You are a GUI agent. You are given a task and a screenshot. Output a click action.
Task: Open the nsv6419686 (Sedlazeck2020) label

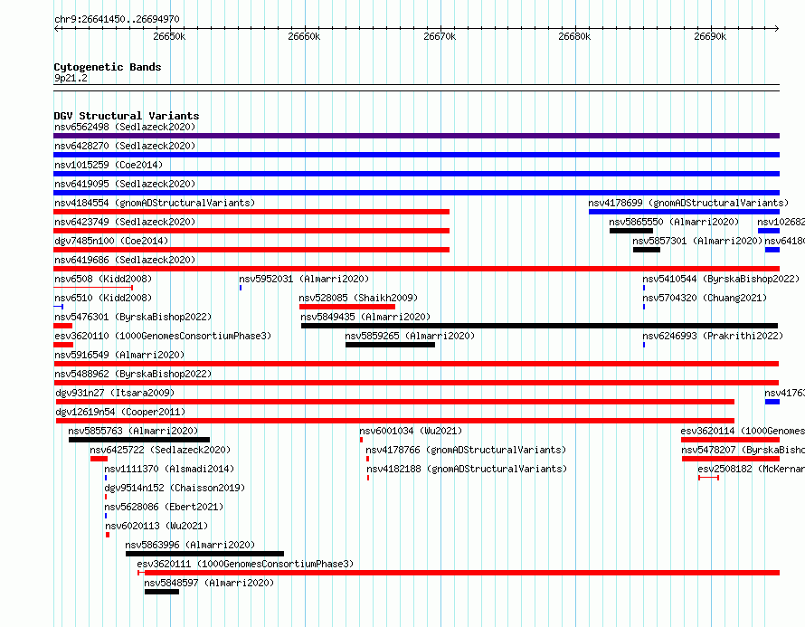(125, 260)
